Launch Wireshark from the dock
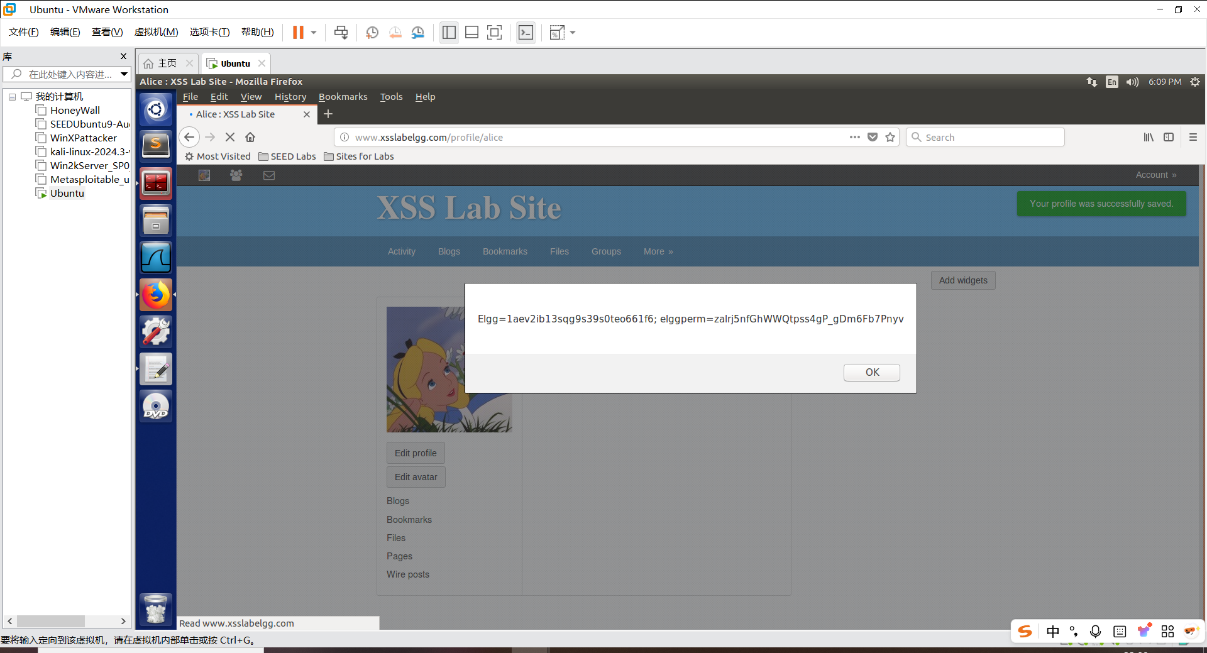Viewport: 1207px width, 653px height. 156,258
